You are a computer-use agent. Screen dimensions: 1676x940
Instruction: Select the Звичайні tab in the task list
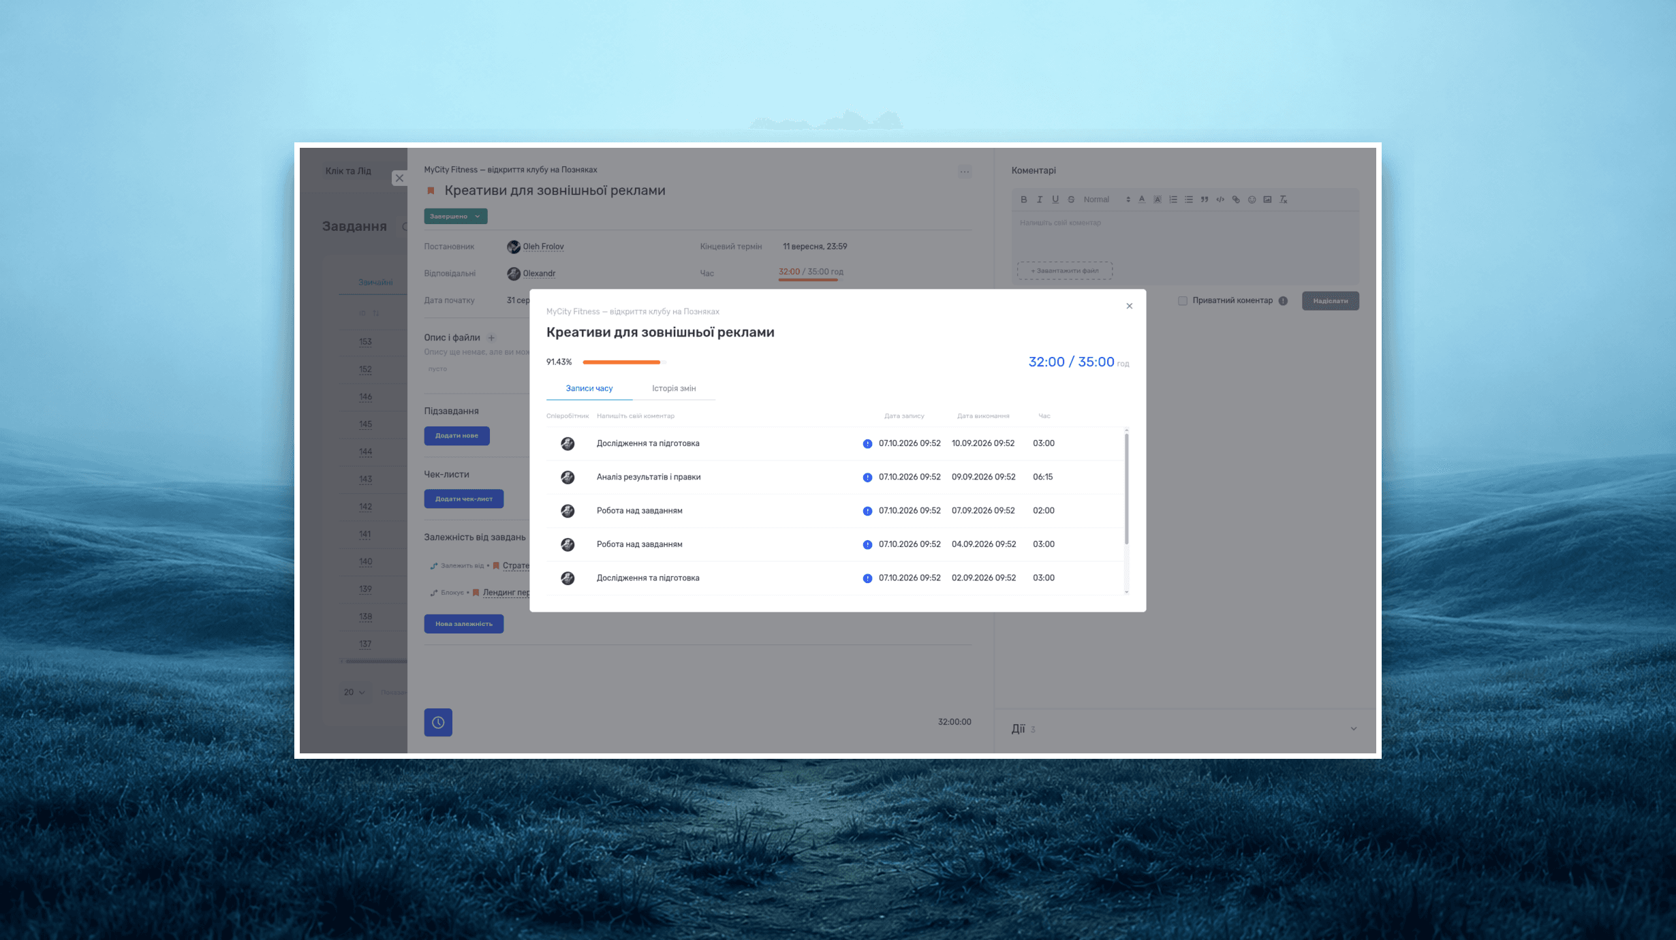pyautogui.click(x=375, y=282)
